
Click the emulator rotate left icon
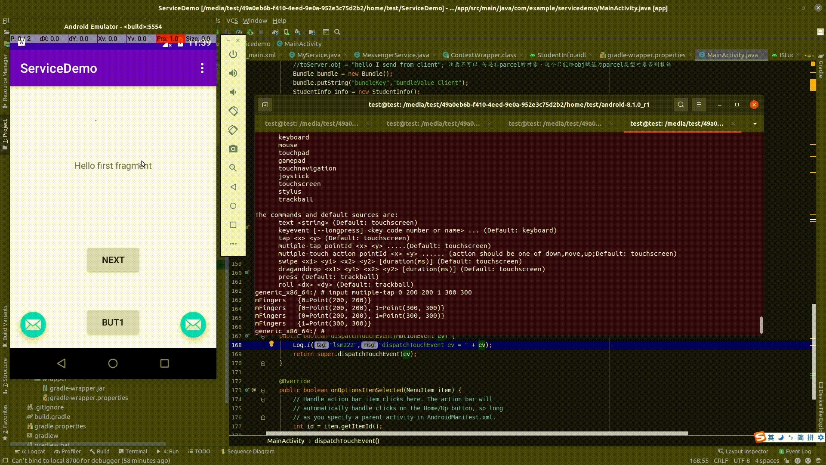pyautogui.click(x=233, y=111)
